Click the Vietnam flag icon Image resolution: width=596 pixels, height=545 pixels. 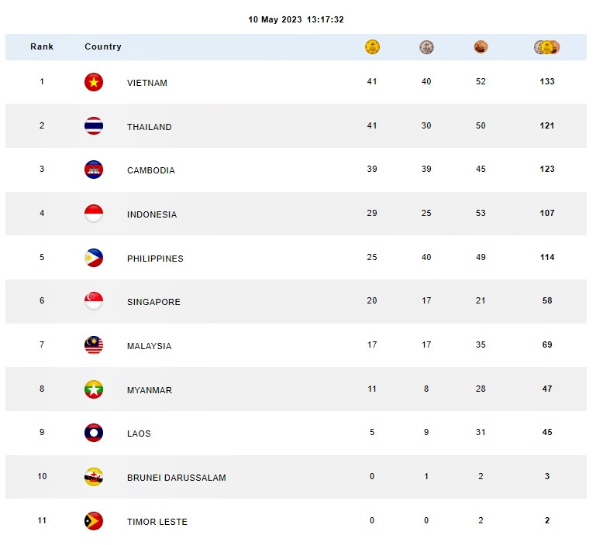point(94,82)
